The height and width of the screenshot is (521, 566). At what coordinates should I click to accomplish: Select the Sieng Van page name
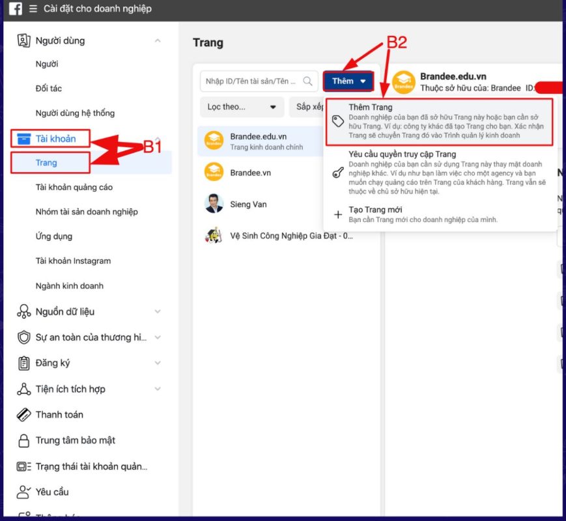tap(248, 204)
